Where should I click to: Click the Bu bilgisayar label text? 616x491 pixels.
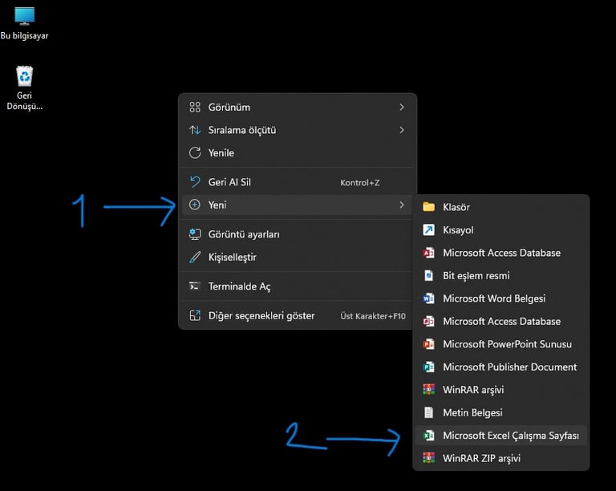[24, 35]
